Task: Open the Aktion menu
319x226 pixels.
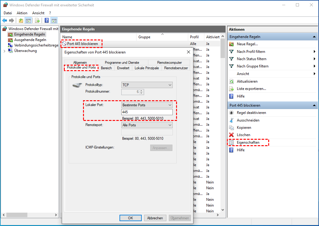Action: point(22,13)
